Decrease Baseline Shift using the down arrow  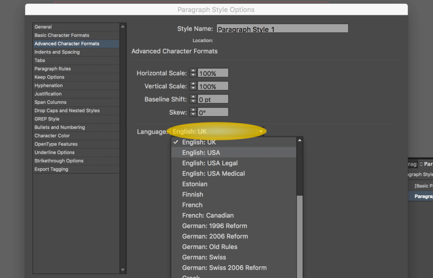(x=193, y=101)
